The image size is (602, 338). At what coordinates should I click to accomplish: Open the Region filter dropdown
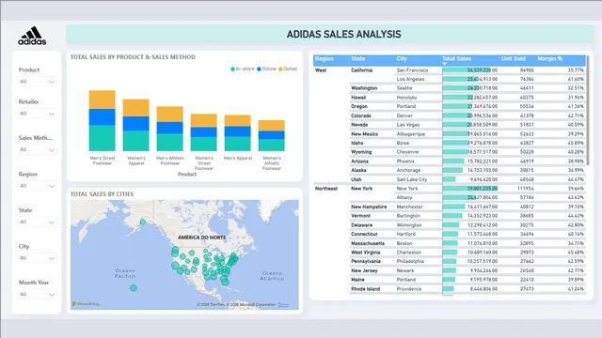pos(38,186)
